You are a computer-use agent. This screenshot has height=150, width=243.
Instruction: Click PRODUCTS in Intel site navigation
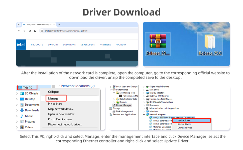point(37,45)
